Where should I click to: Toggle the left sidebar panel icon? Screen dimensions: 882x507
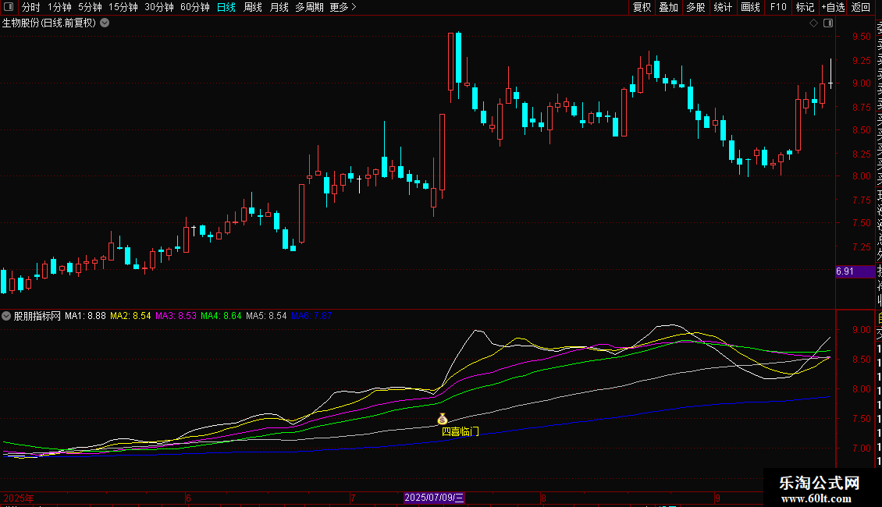[x=9, y=7]
